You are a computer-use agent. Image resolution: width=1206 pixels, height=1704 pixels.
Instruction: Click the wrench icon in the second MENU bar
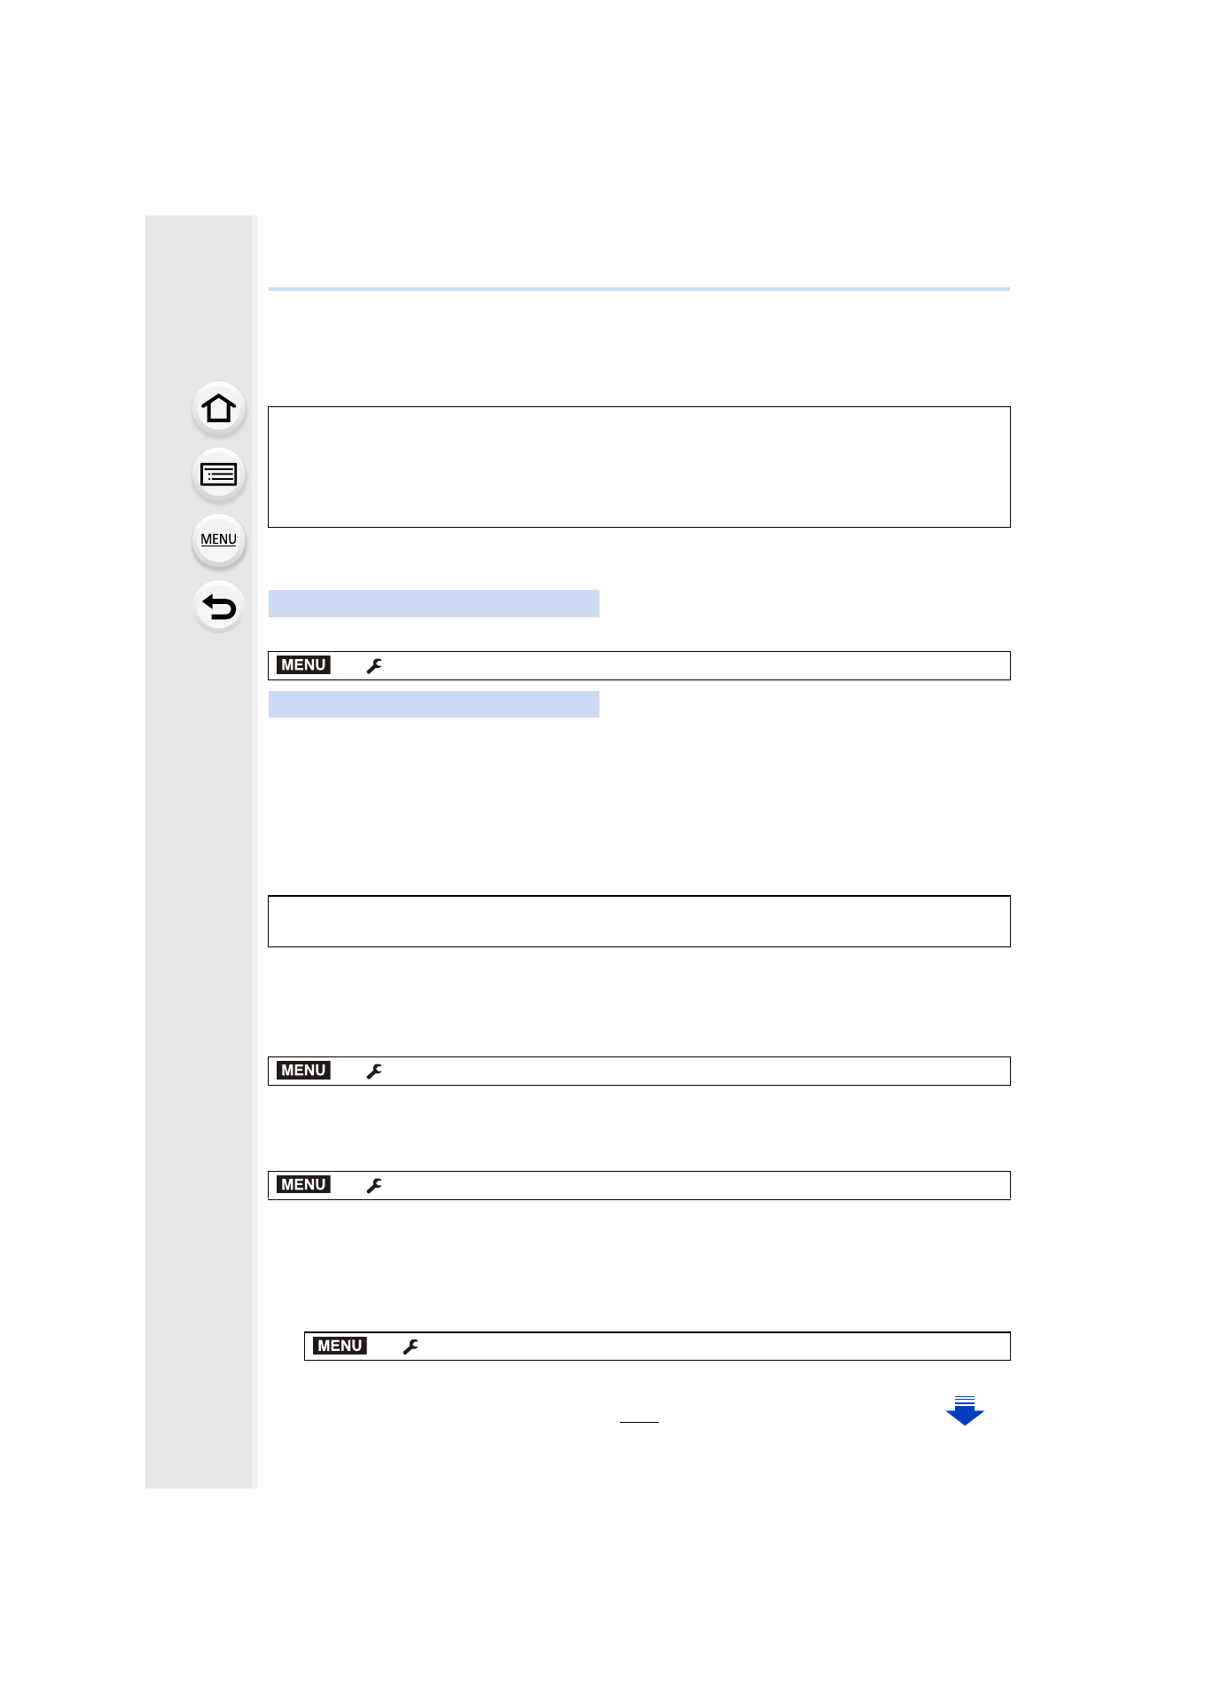(374, 1072)
